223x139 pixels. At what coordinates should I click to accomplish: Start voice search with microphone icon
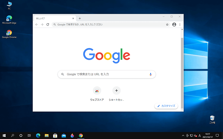coord(151,74)
